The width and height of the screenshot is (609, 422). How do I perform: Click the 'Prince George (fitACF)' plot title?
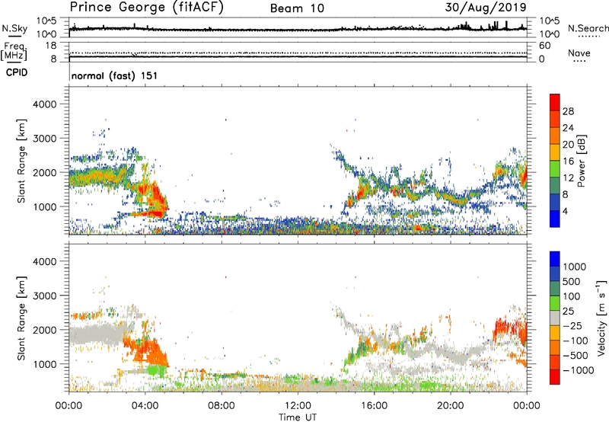pos(146,8)
